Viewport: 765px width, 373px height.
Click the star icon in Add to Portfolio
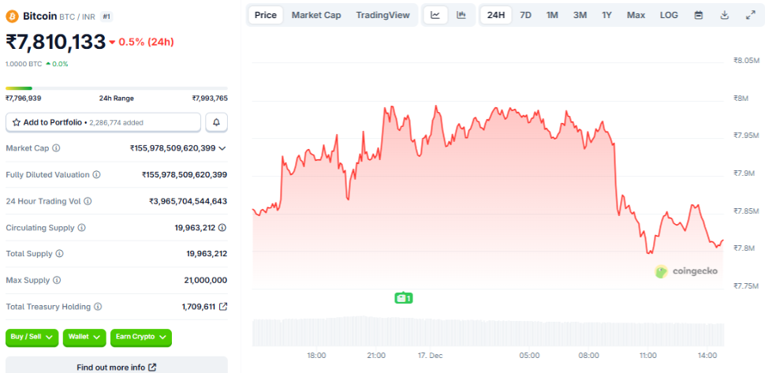click(x=16, y=122)
